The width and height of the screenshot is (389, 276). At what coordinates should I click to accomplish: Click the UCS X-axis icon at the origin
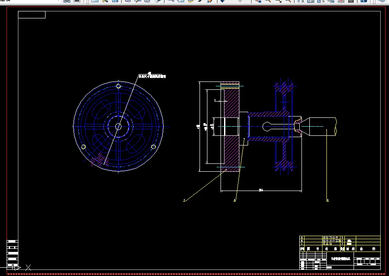(28, 268)
